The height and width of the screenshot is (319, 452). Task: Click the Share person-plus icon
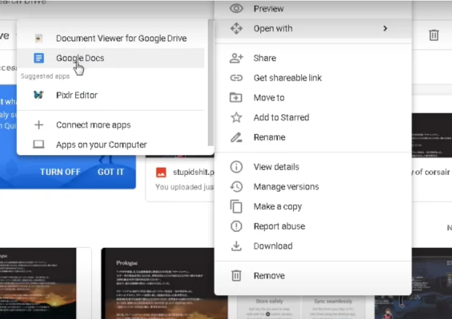click(x=236, y=58)
